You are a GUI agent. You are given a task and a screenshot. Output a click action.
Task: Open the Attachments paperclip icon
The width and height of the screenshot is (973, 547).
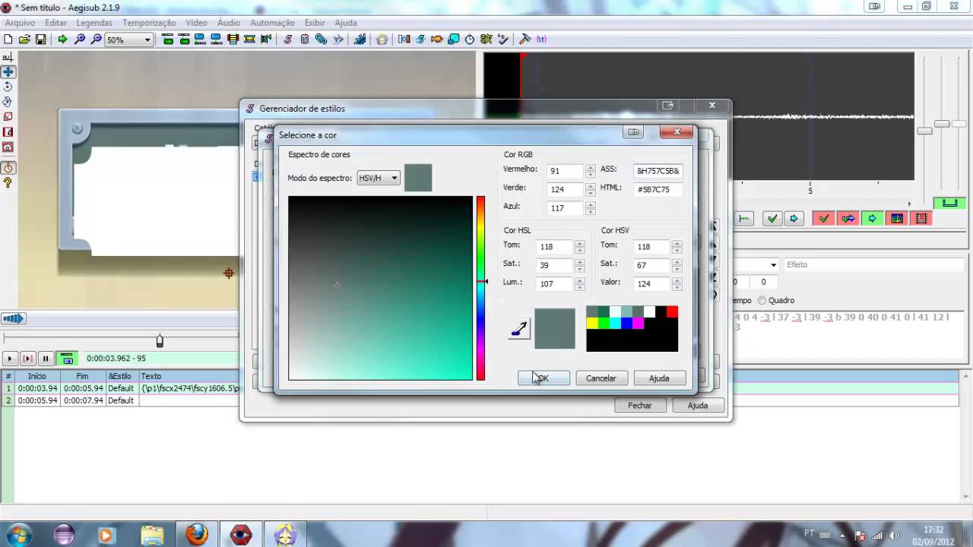click(x=321, y=39)
